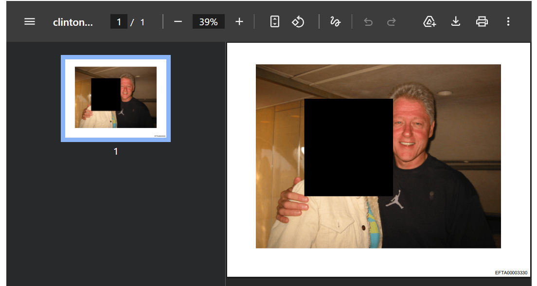Open the more actions three-dot menu
Viewport: 537px width, 286px height.
pyautogui.click(x=508, y=22)
